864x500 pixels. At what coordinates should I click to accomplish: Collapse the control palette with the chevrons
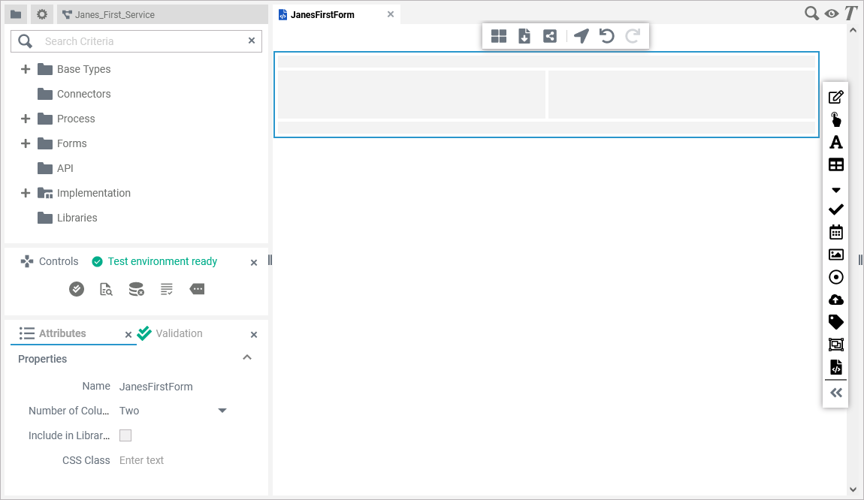pos(835,392)
